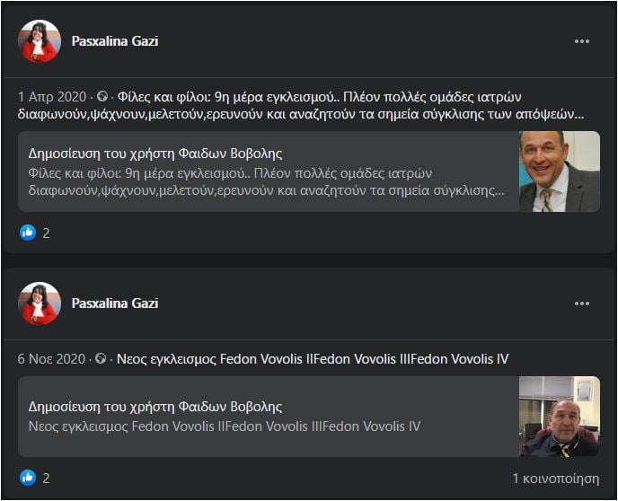Viewport: 618px width, 501px height.
Task: View the 1 κοινοποίηση share count
Action: [556, 478]
